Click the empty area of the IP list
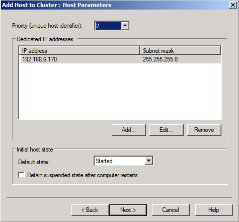Screen dimensions: 239x222 [x=120, y=91]
